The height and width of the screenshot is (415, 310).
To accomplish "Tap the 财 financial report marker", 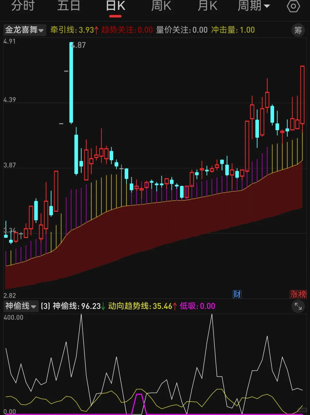I will 237,294.
